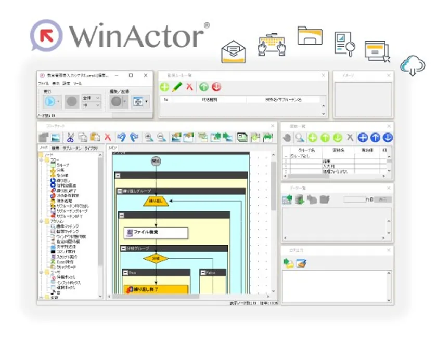Image resolution: width=437 pixels, height=347 pixels.
Task: Click the yellow 分岐 diamond in the flowchart
Action: [156, 259]
